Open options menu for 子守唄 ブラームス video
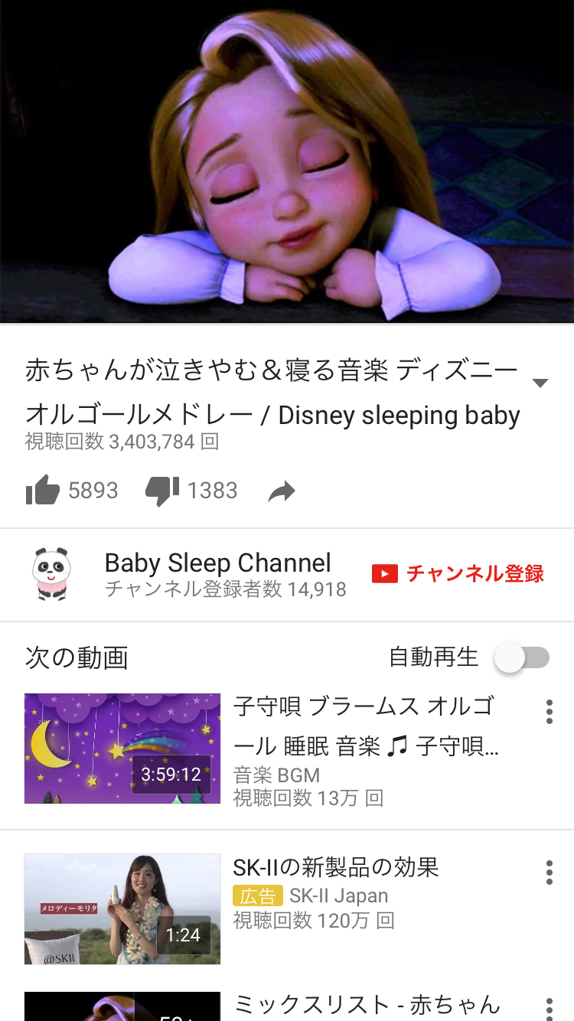The height and width of the screenshot is (1021, 574). click(549, 712)
